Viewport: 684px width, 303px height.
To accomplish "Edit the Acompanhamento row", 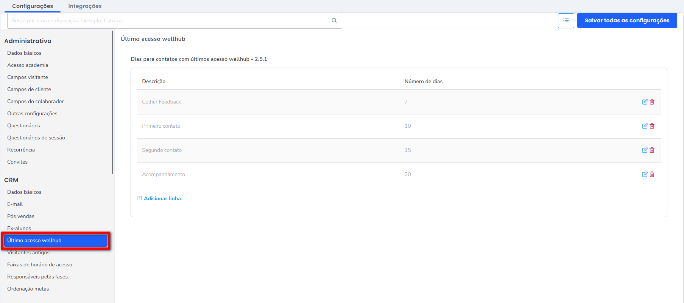I will pos(645,174).
